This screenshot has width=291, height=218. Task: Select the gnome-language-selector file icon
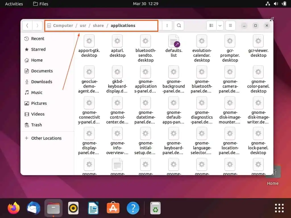[x=202, y=133]
